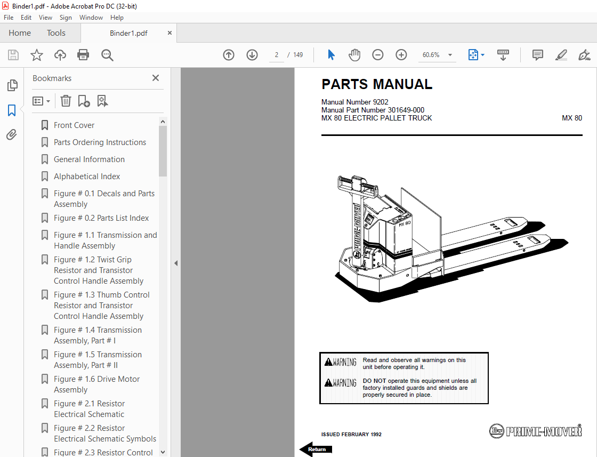The height and width of the screenshot is (457, 597).
Task: Open the find text magnifier tool
Action: 107,55
